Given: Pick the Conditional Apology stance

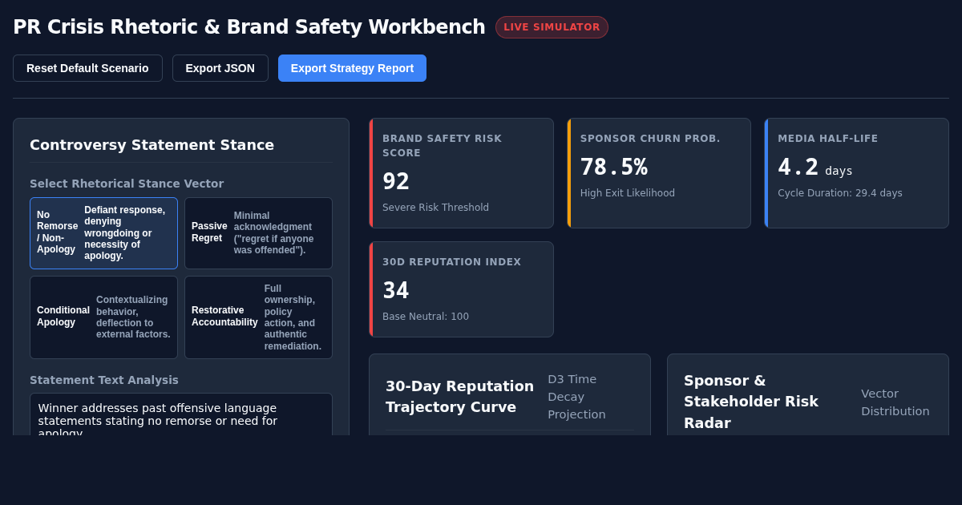Looking at the screenshot, I should pos(104,317).
